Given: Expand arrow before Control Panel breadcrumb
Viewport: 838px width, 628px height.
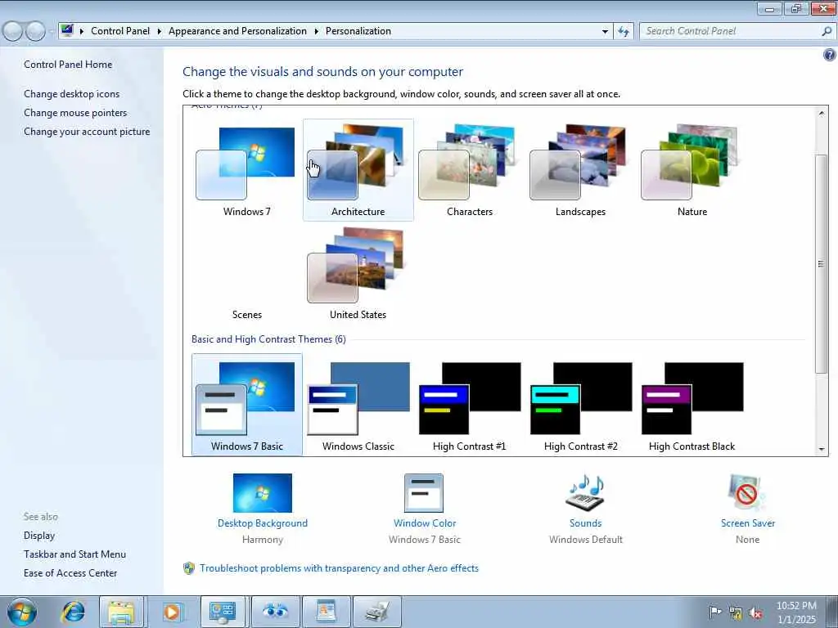Looking at the screenshot, I should pos(82,31).
